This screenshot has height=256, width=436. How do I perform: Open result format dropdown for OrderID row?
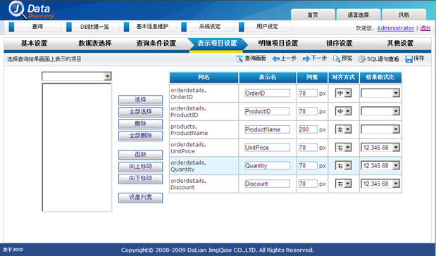[380, 94]
